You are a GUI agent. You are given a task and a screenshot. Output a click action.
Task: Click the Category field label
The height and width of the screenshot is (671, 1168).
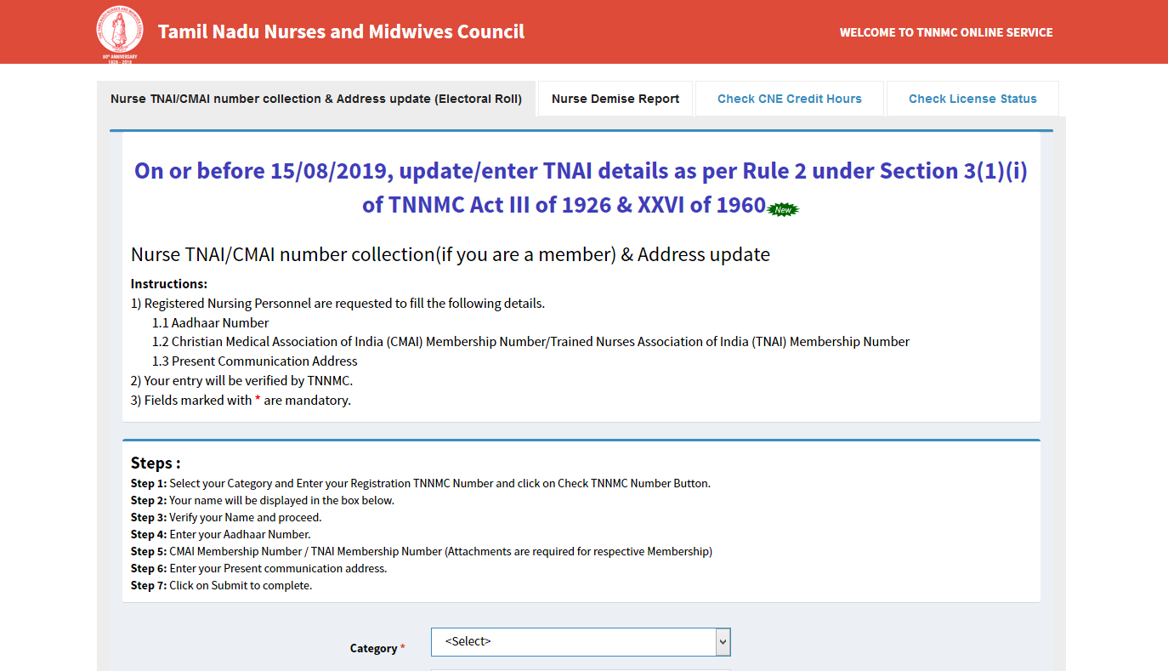[x=377, y=648]
